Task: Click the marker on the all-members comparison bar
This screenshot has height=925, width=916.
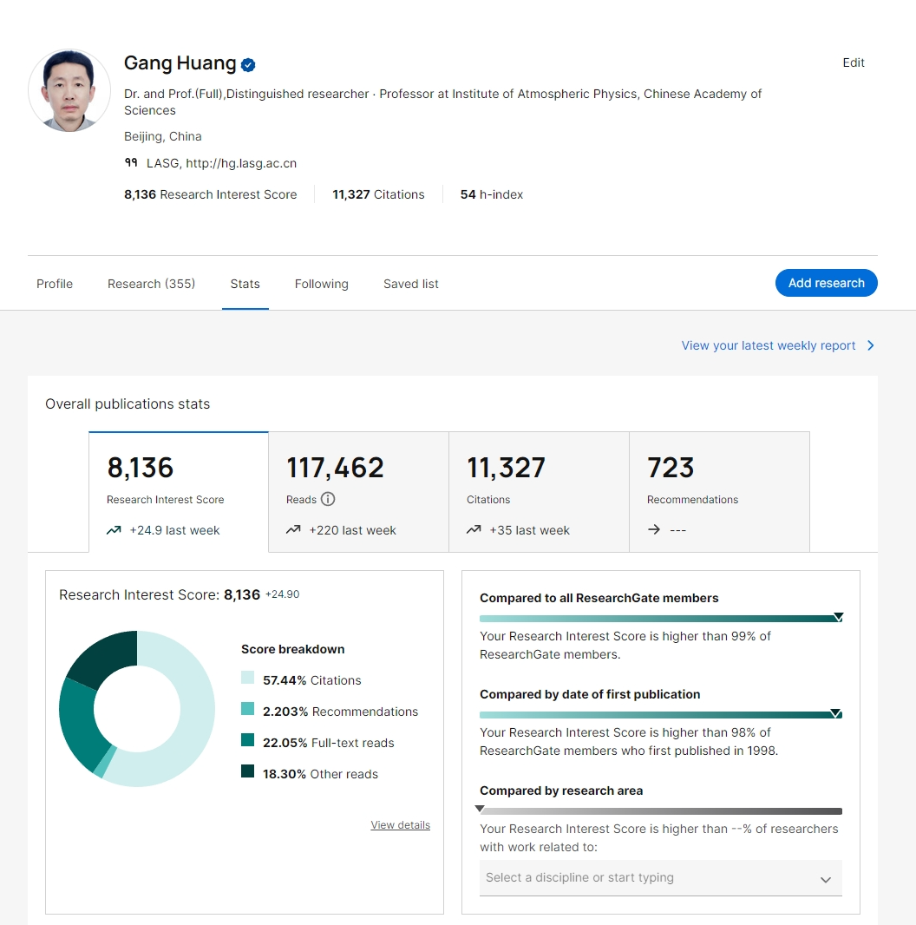Action: (x=838, y=617)
